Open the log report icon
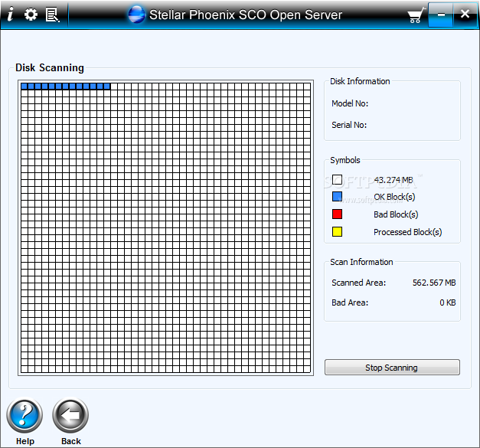 (x=52, y=15)
